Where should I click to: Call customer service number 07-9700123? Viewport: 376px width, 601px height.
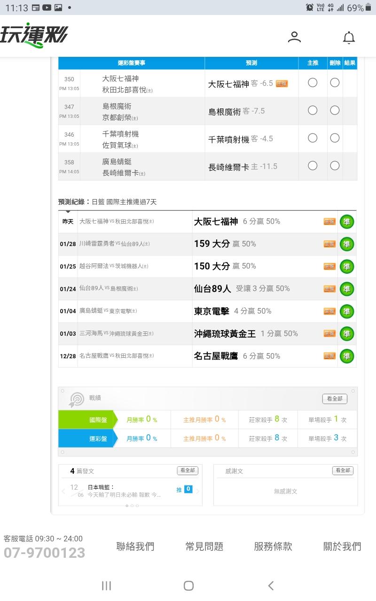pyautogui.click(x=44, y=553)
